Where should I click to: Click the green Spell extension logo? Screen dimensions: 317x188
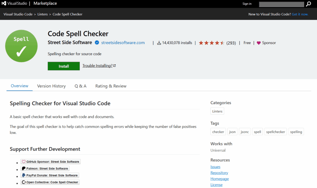click(x=21, y=46)
